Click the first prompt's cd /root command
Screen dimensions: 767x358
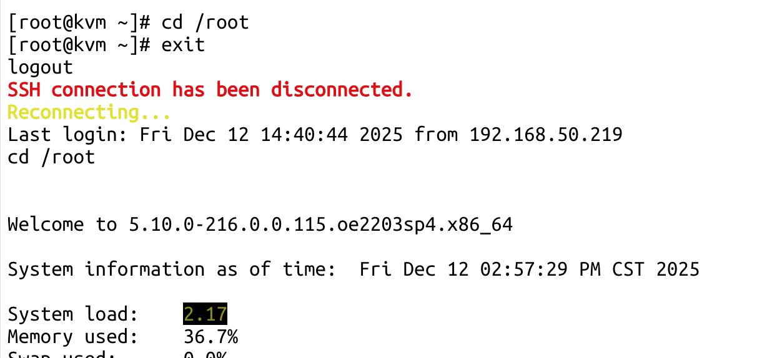(x=205, y=22)
